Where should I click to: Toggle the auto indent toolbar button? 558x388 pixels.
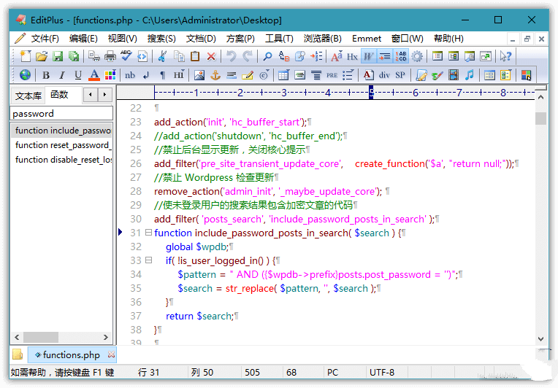pos(385,56)
